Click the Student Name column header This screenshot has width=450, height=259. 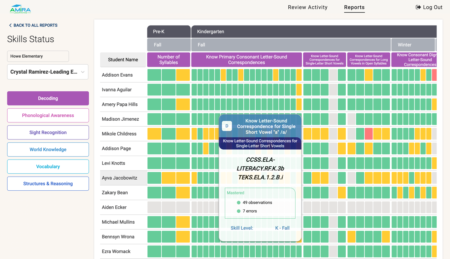[123, 60]
